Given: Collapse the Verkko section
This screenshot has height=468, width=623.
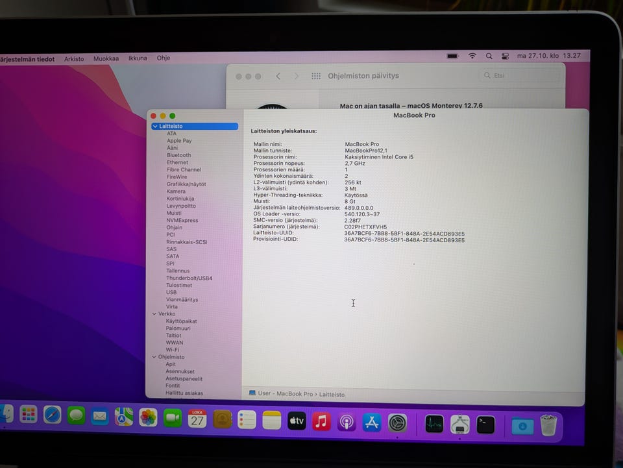Looking at the screenshot, I should click(x=154, y=314).
